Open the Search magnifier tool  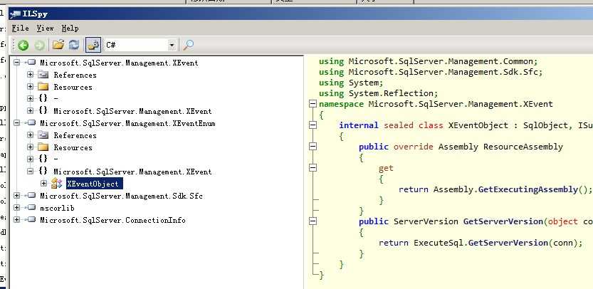click(x=189, y=45)
